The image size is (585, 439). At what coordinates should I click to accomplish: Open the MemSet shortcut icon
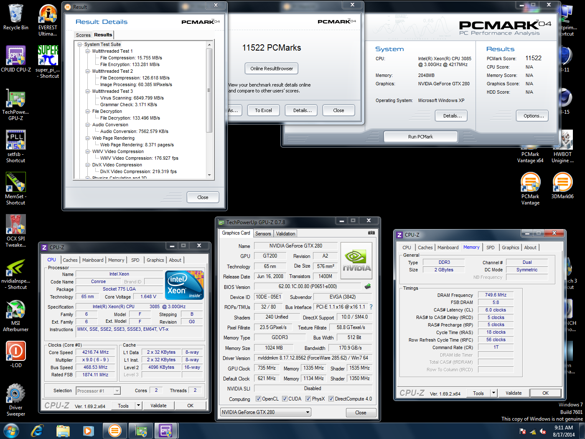16,189
